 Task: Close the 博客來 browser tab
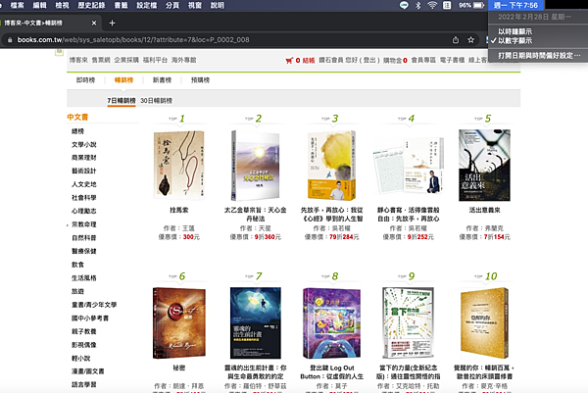(94, 23)
